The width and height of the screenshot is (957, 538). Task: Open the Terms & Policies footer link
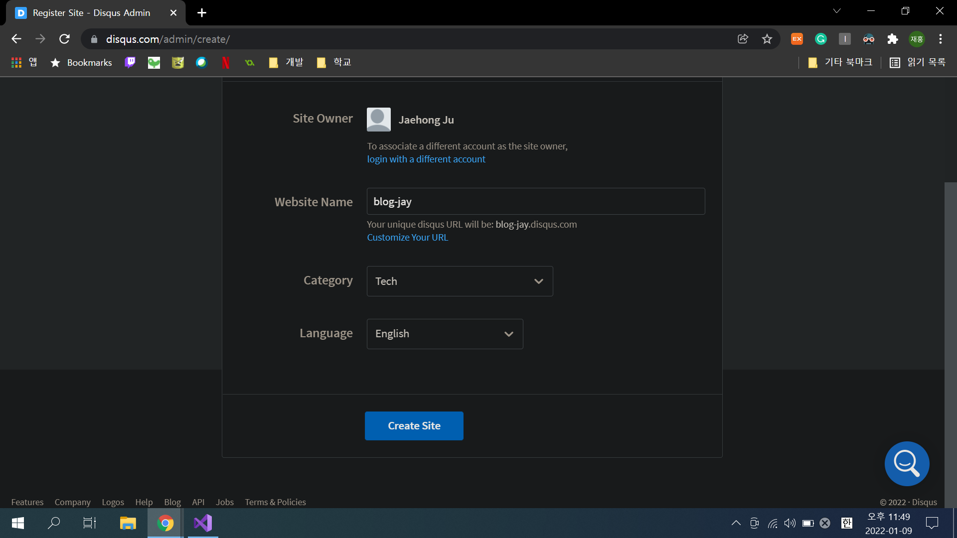[x=276, y=502]
